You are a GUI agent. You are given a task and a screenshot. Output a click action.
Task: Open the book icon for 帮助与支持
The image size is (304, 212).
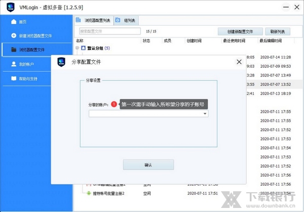pos(14,78)
